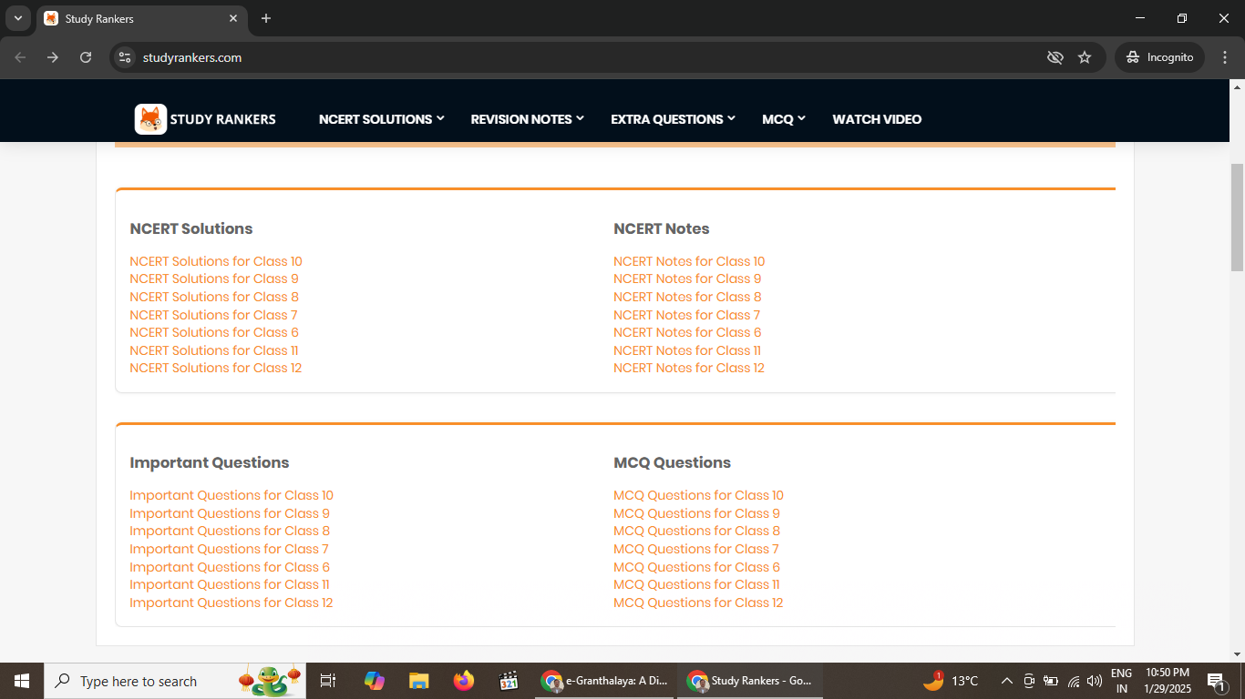The height and width of the screenshot is (699, 1245).
Task: Open NCERT Solutions for Class 6
Action: pyautogui.click(x=214, y=332)
